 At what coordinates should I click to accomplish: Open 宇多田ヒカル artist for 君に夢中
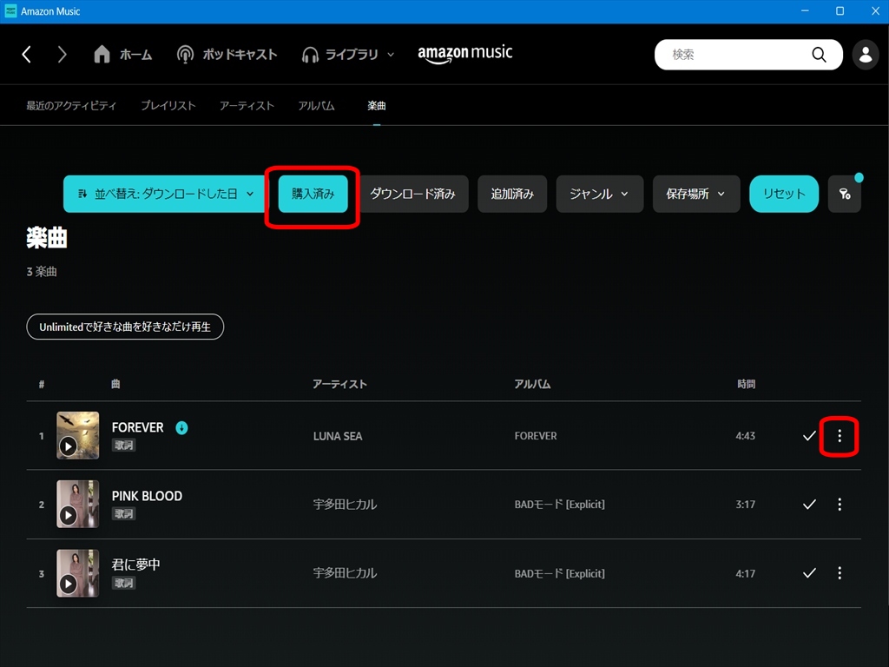pyautogui.click(x=345, y=573)
